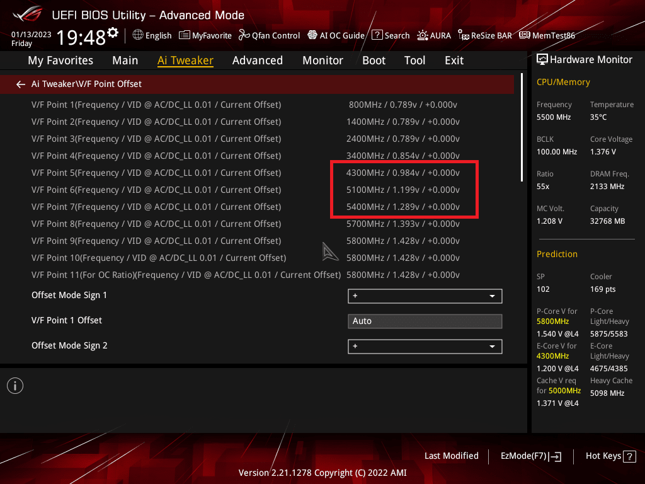
Task: Click V/F Point 1 Offset Auto field
Action: (425, 321)
